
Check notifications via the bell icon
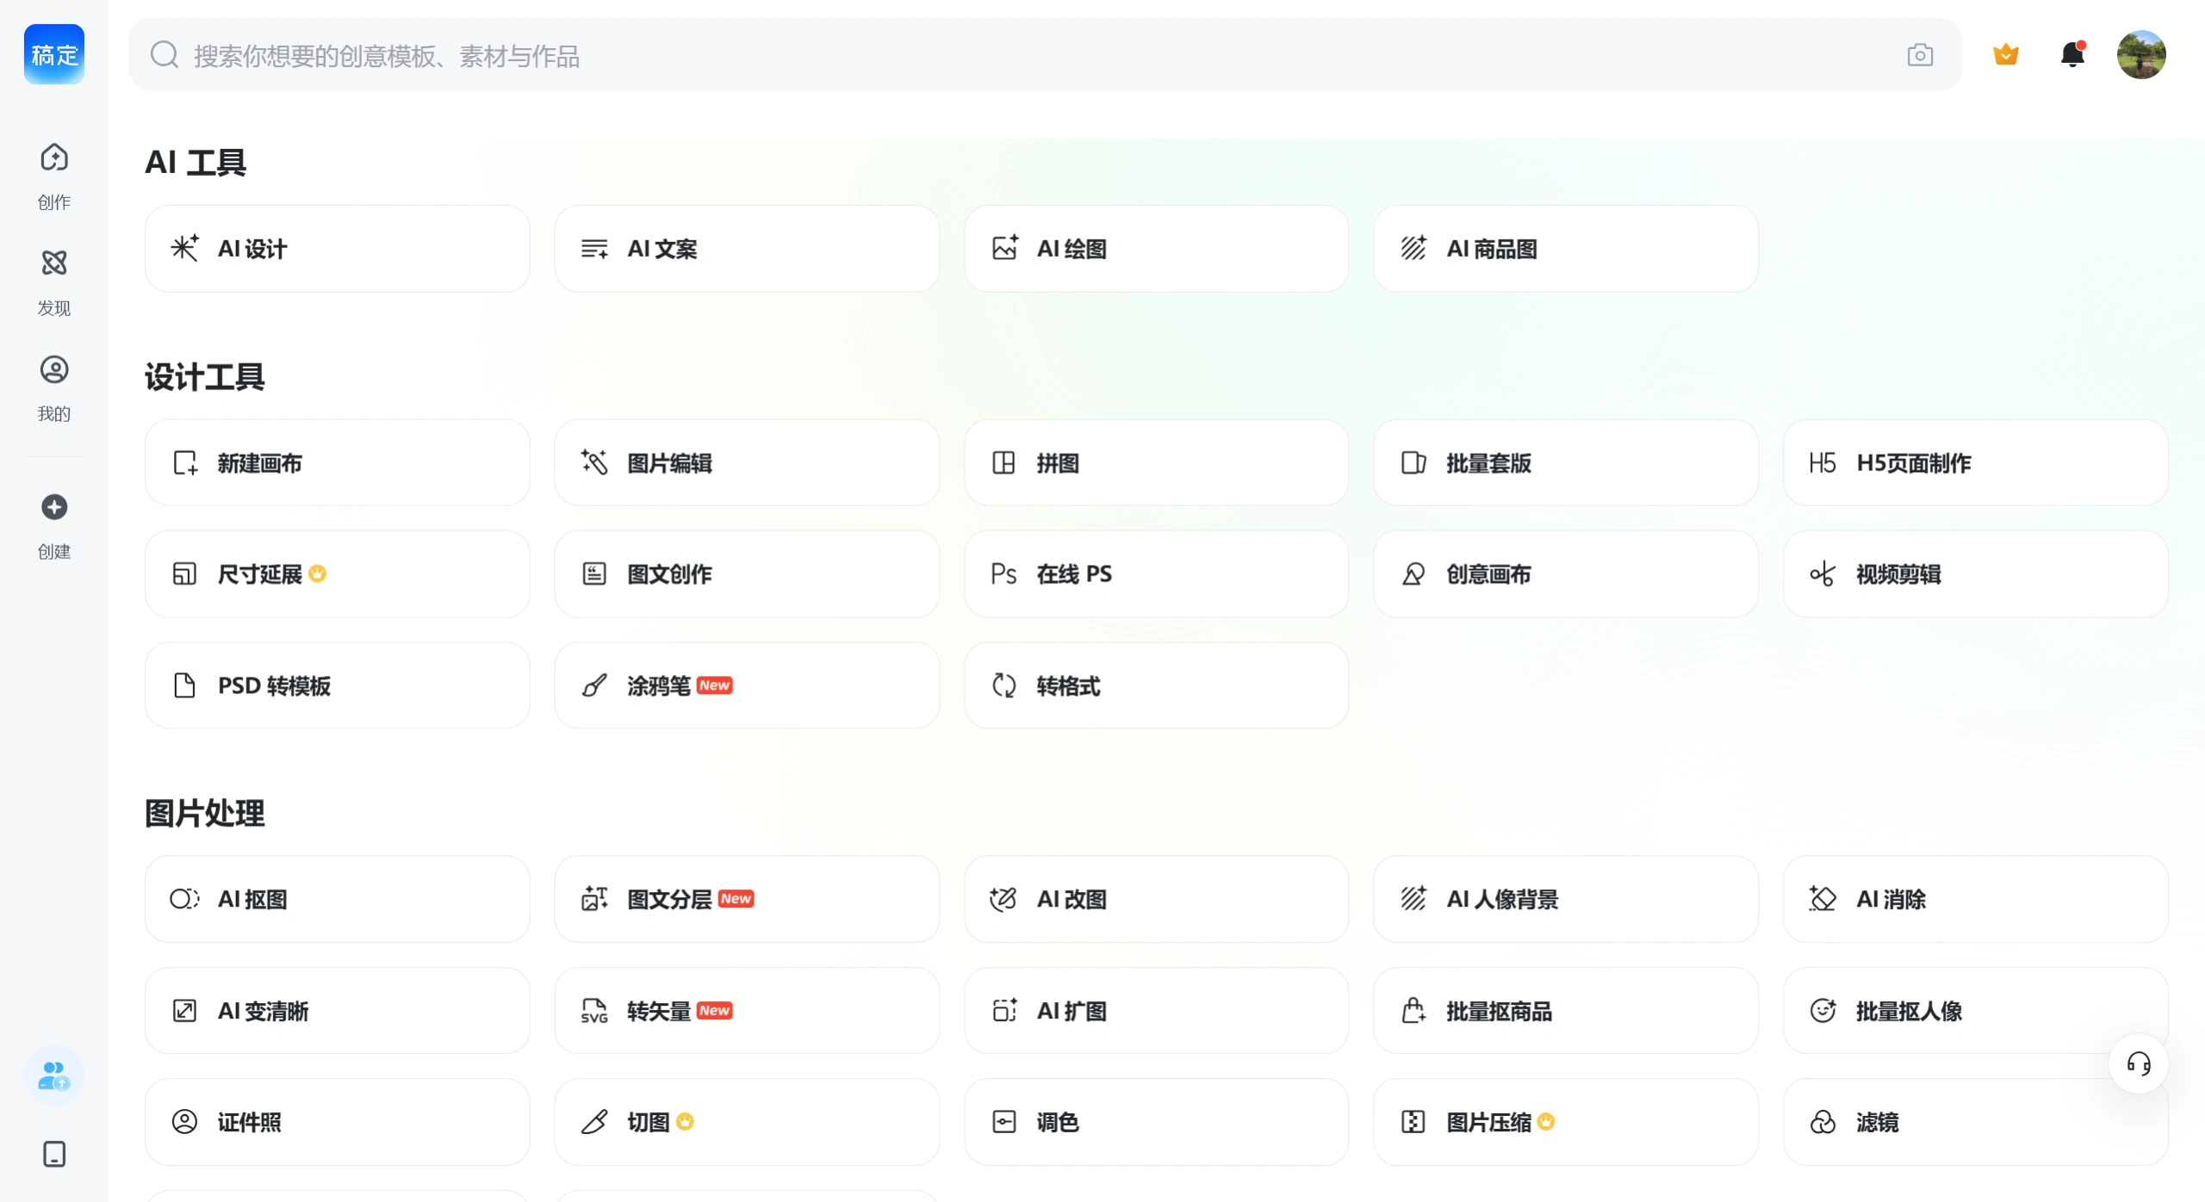[x=2072, y=54]
